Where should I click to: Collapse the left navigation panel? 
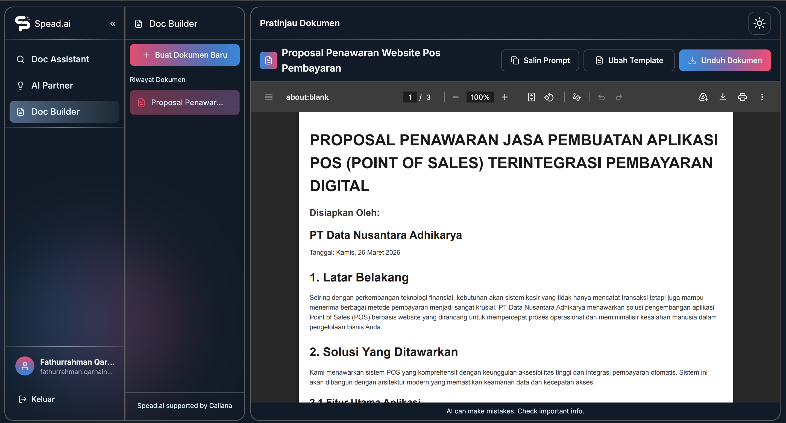tap(113, 23)
